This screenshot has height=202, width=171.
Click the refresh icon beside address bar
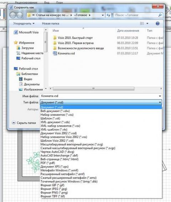109,15
